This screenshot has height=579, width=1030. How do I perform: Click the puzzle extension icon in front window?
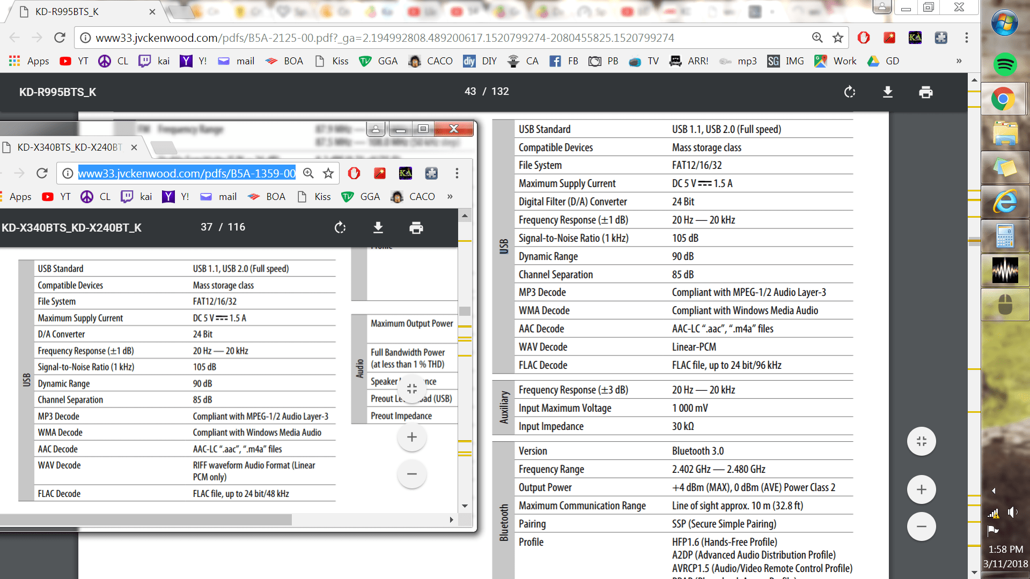(431, 173)
